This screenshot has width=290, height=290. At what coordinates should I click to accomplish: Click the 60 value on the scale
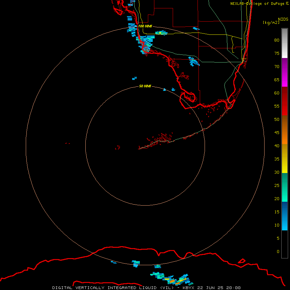pyautogui.click(x=277, y=93)
